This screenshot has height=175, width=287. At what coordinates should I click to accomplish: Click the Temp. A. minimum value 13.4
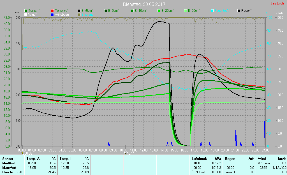52,163
